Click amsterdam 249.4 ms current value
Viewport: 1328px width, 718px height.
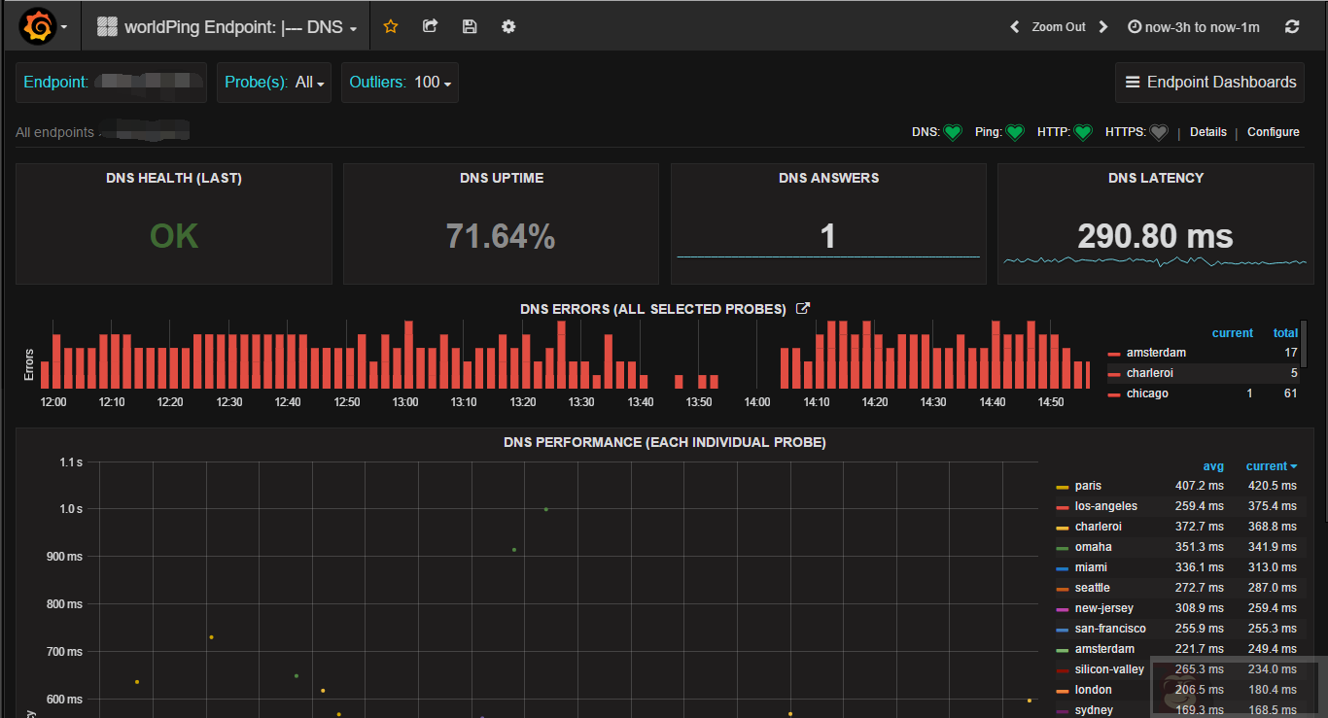1272,649
